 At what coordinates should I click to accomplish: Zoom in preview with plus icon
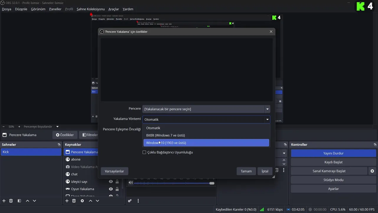[x=19, y=127]
